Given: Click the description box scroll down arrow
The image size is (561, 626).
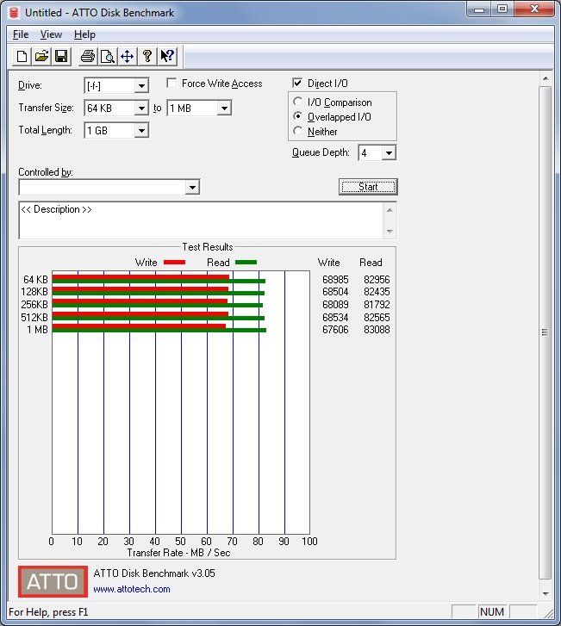Looking at the screenshot, I should coord(390,231).
